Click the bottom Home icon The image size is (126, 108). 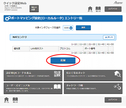point(7,100)
